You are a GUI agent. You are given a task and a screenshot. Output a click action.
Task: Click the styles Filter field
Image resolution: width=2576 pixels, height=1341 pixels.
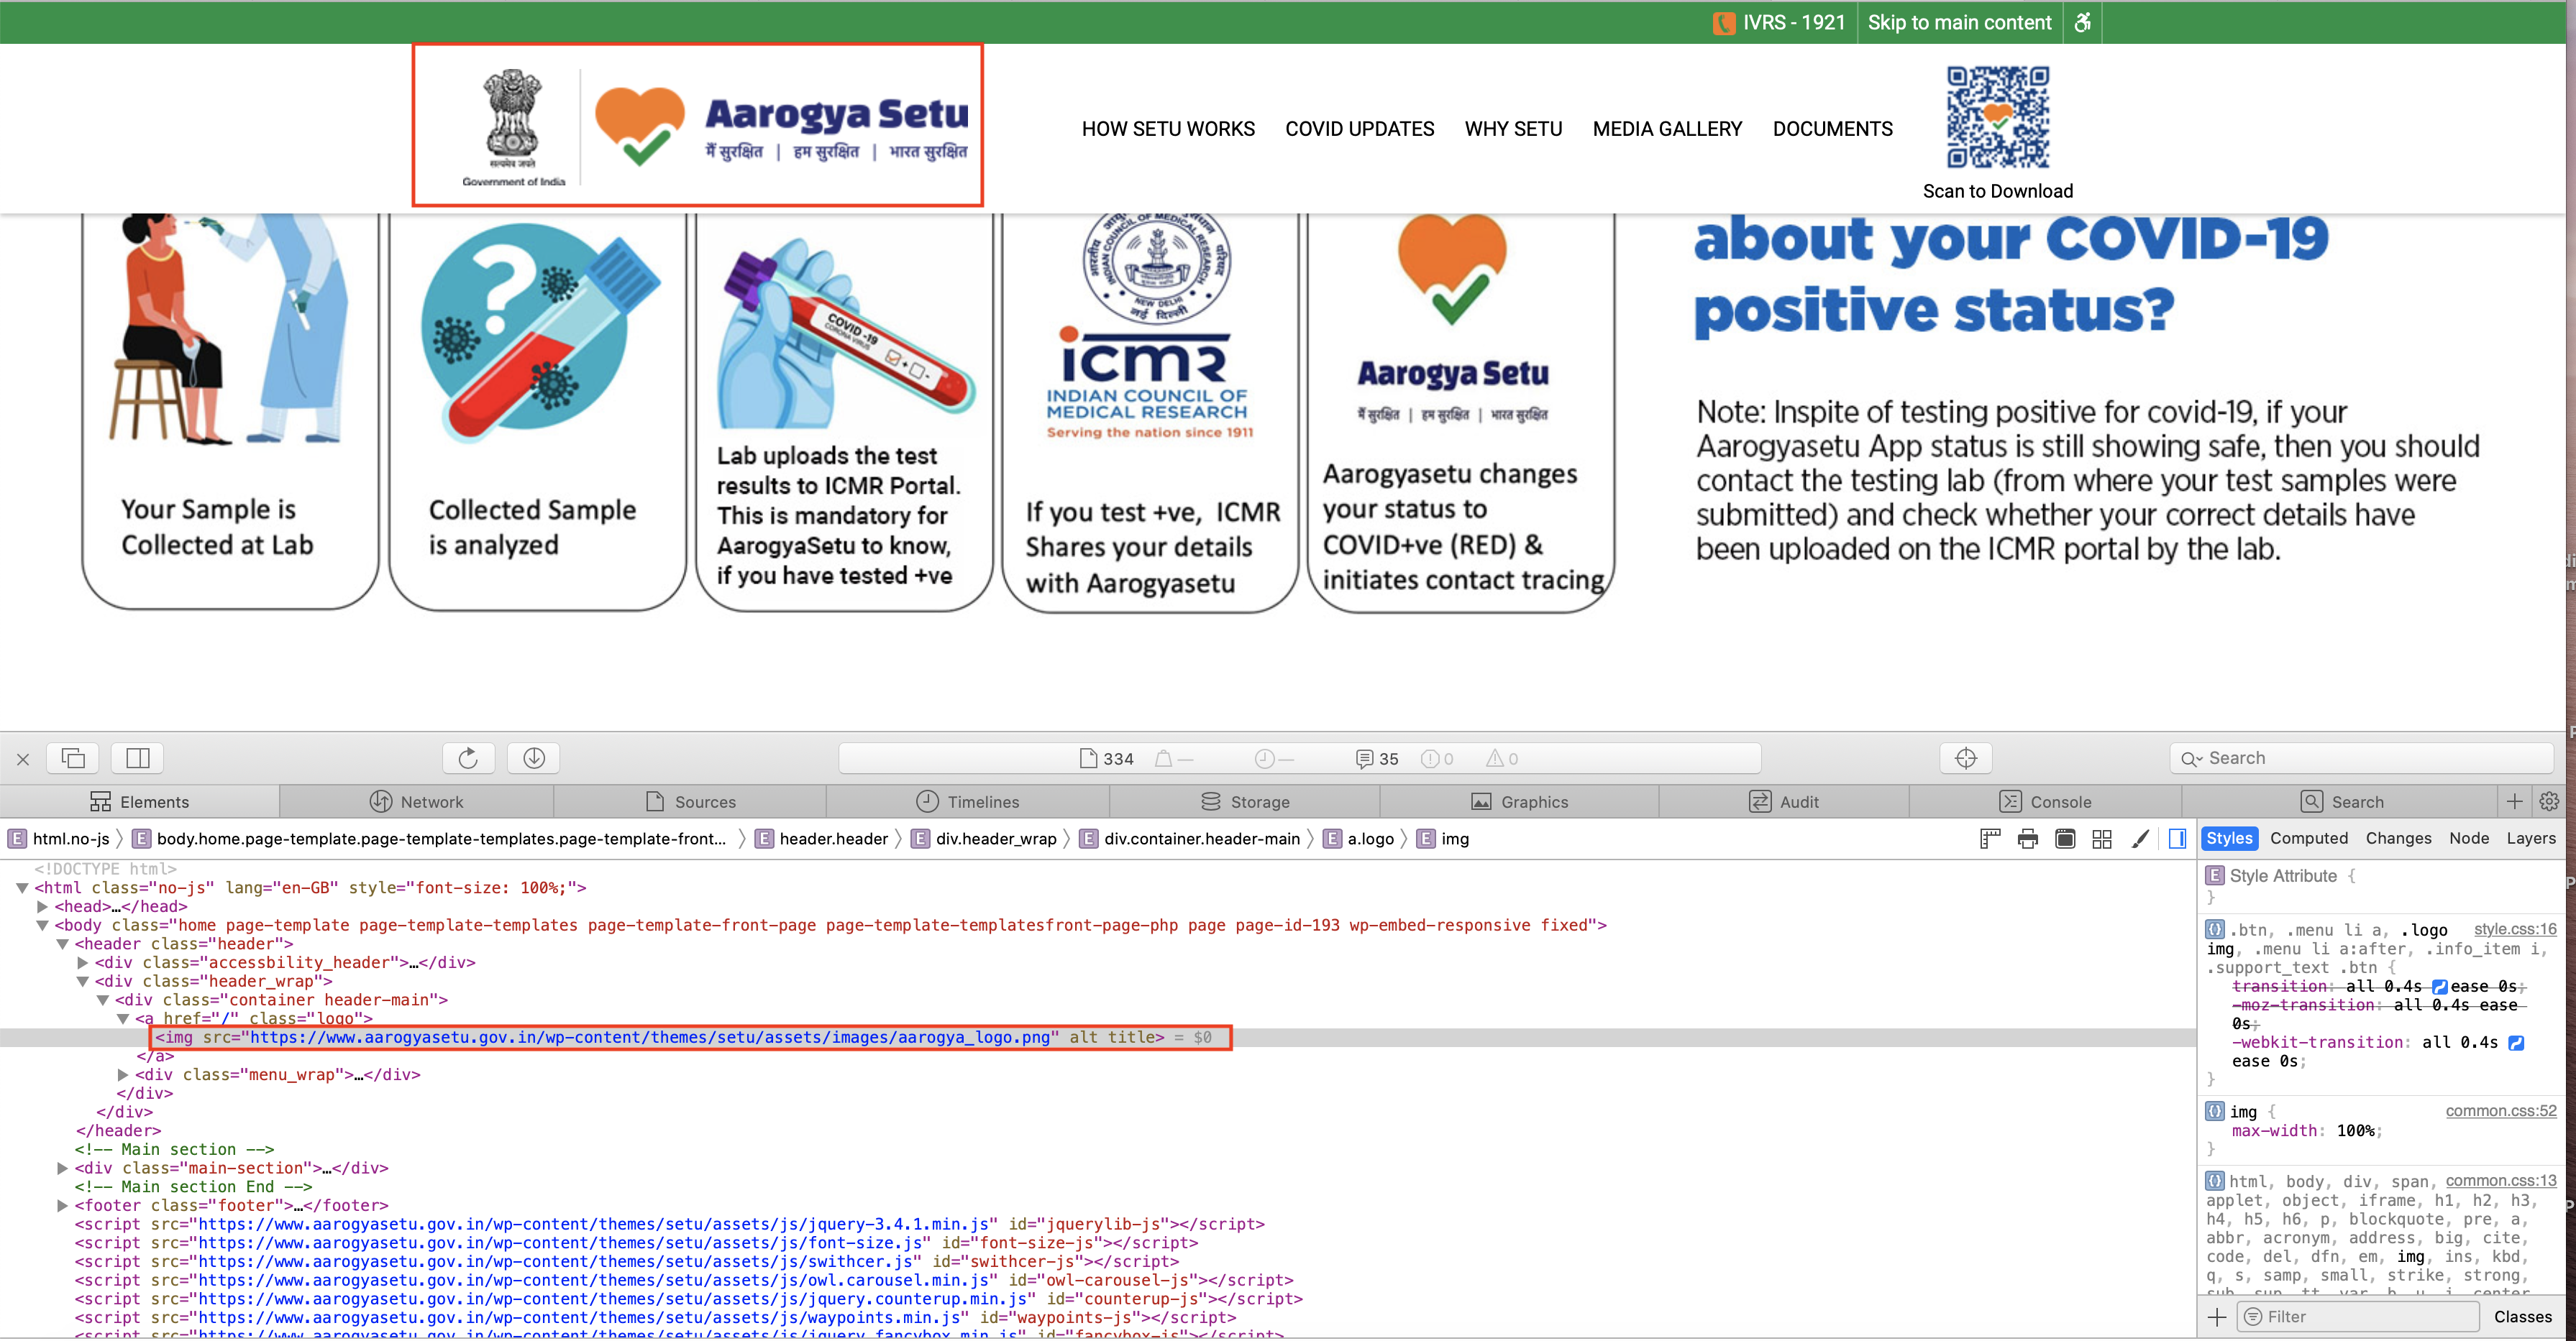click(x=2357, y=1317)
